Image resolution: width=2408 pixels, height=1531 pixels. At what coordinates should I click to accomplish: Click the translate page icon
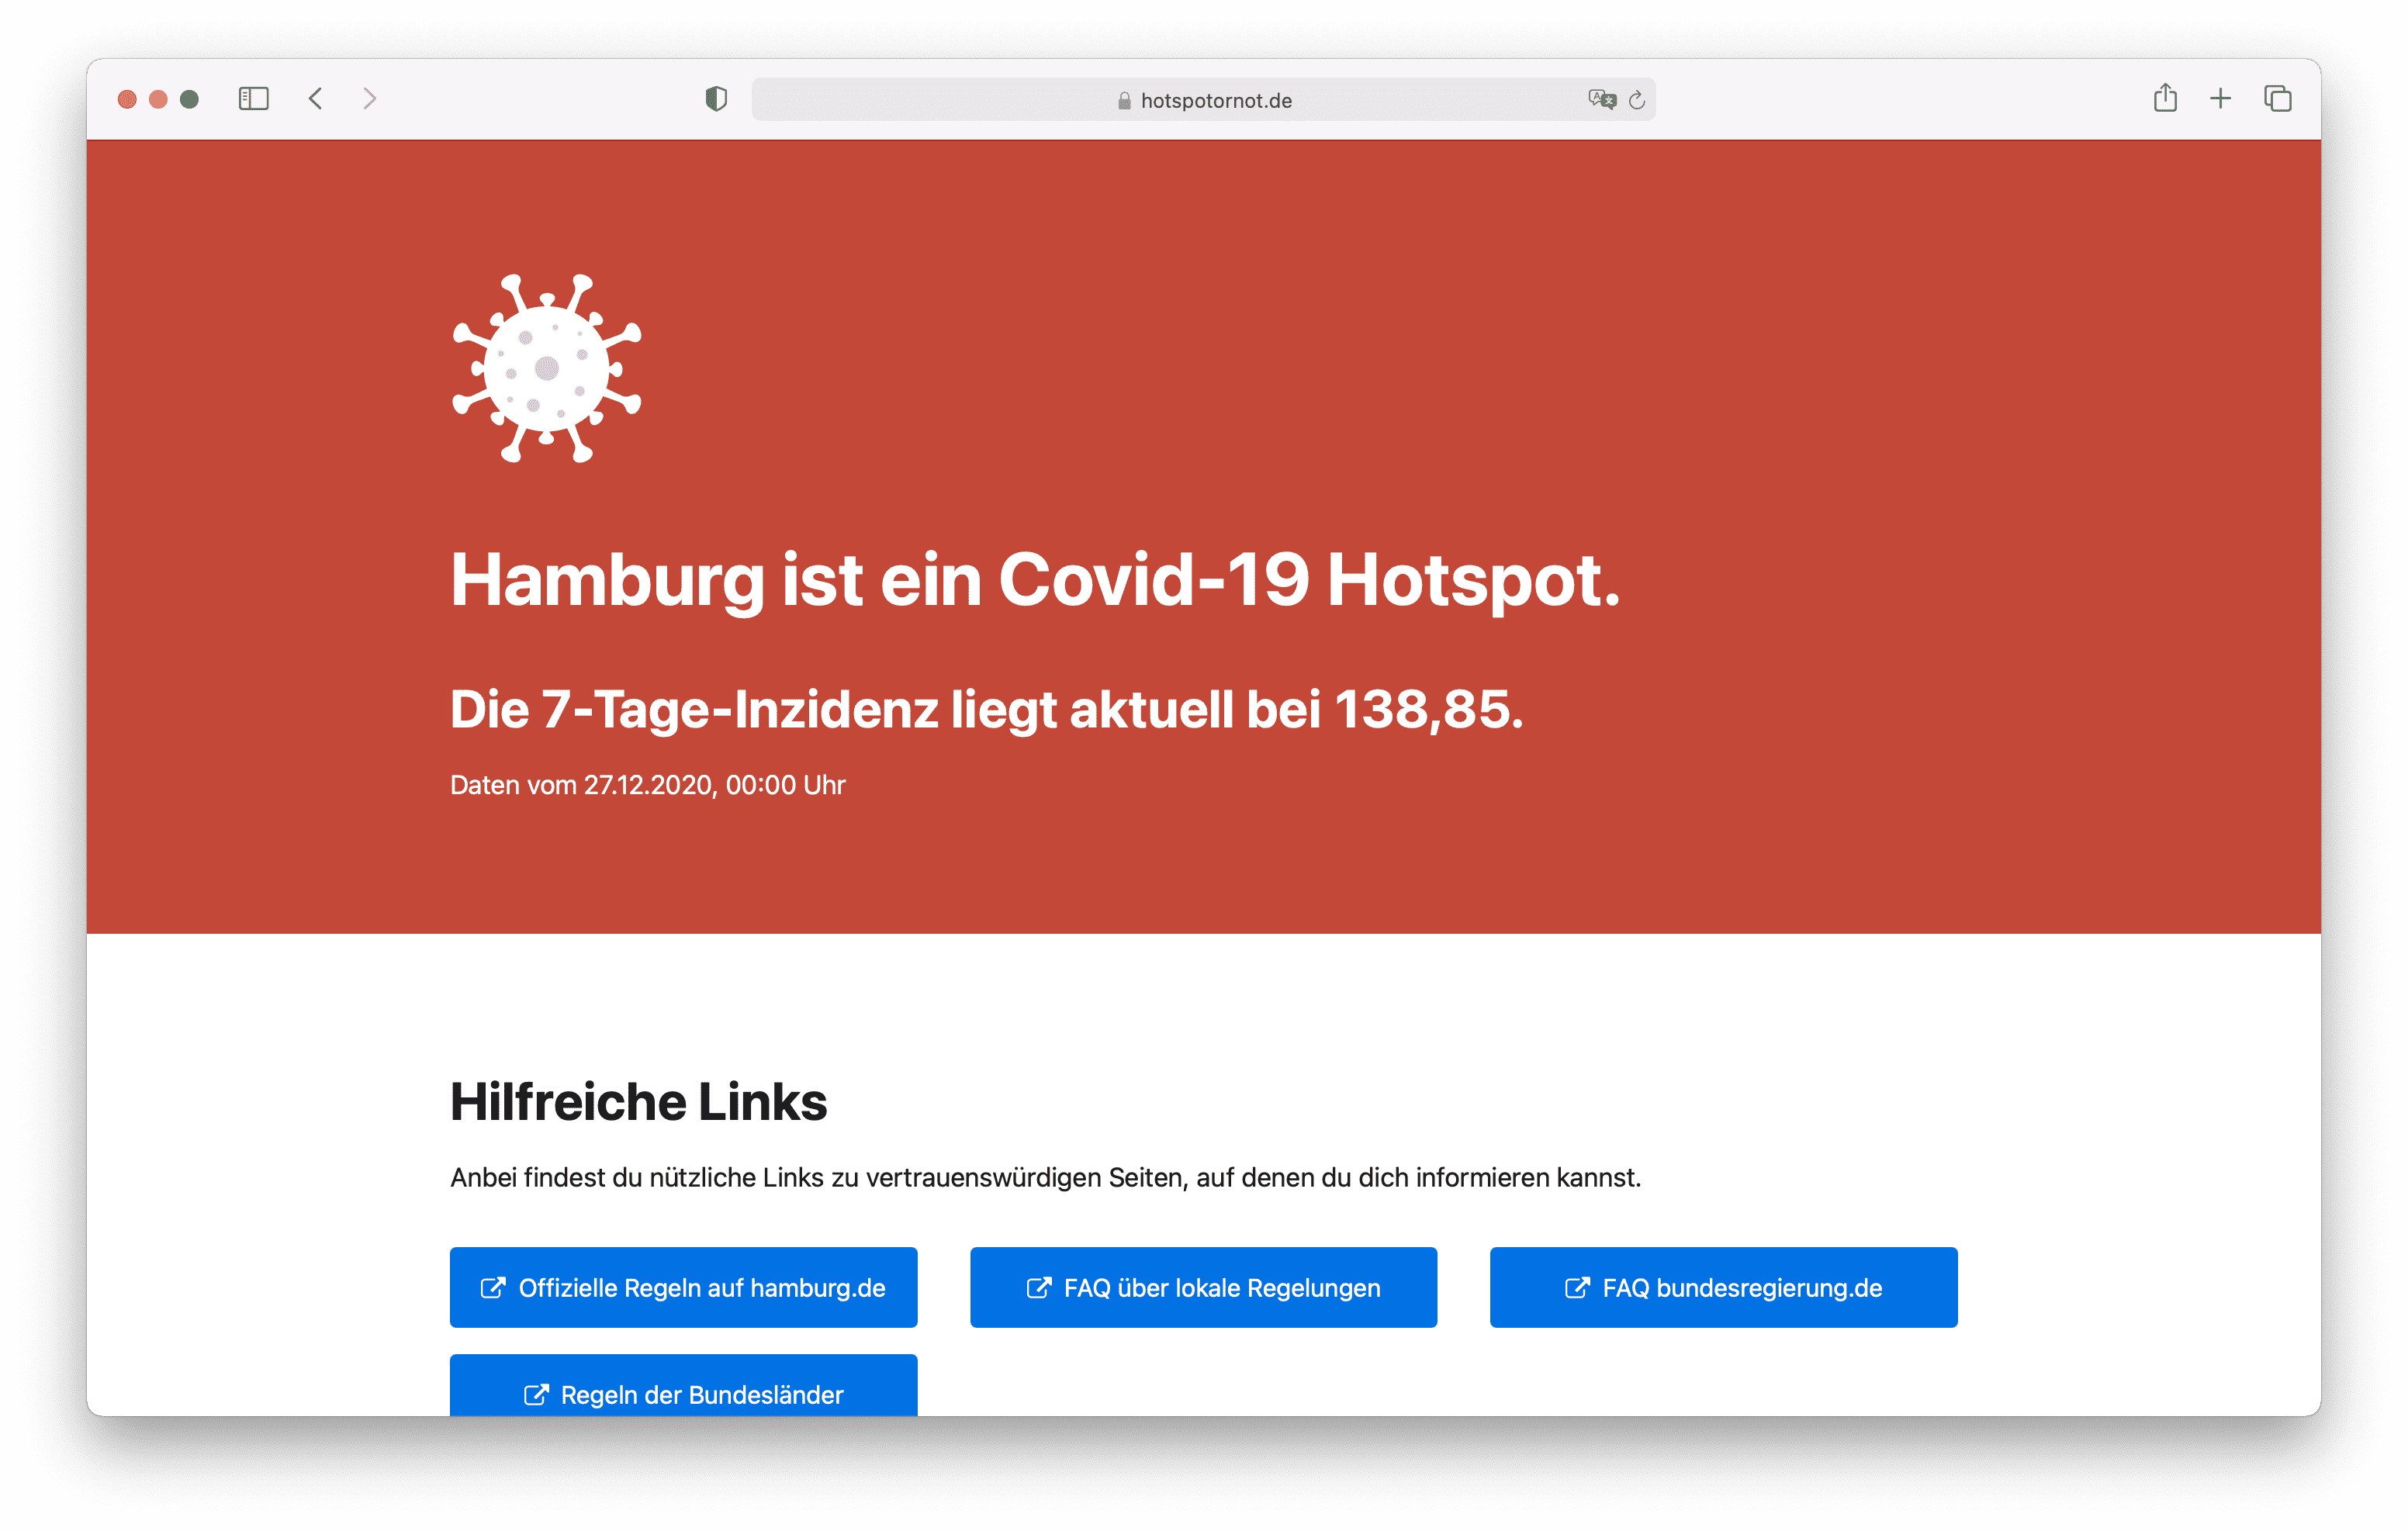[1601, 99]
